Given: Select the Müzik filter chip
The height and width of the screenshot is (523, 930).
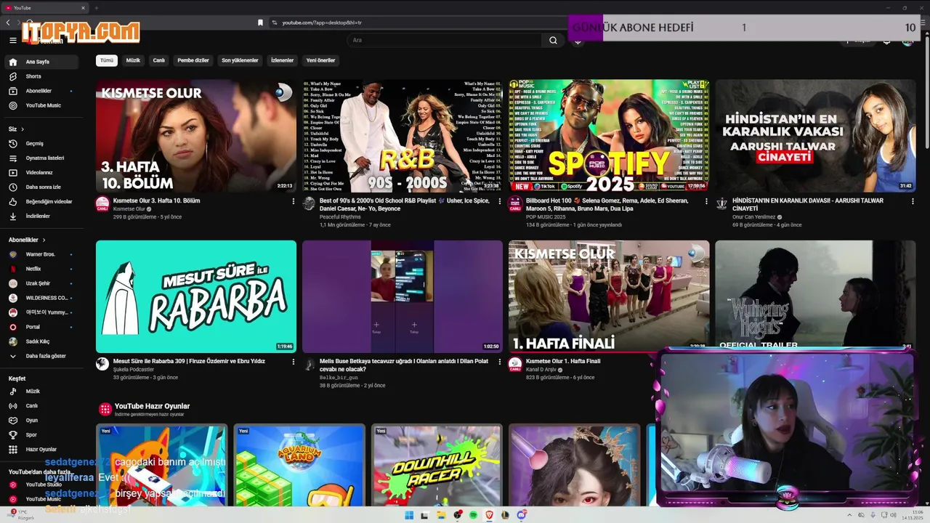Looking at the screenshot, I should pos(133,60).
